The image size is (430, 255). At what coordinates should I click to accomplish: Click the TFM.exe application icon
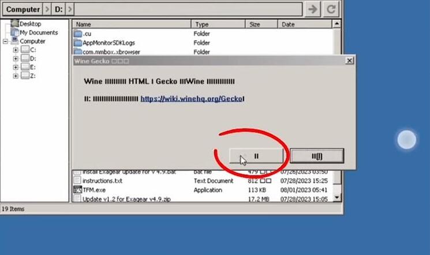click(78, 189)
